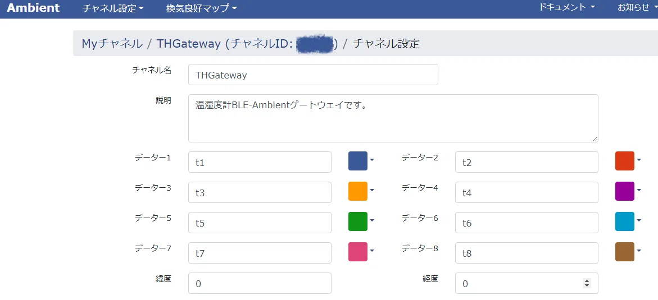Focus the チャネル名 field containing THGateway

pos(313,75)
